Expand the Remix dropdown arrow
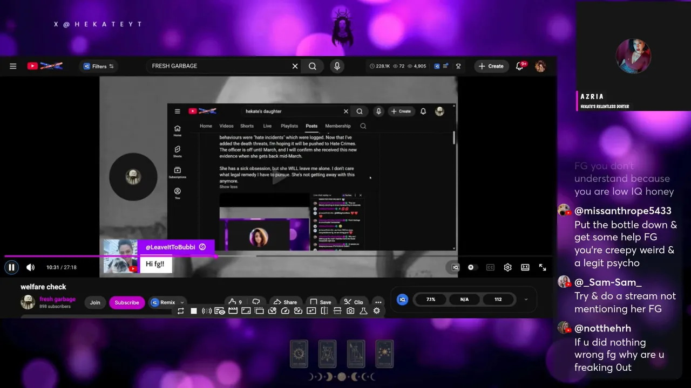691x388 pixels. click(182, 303)
